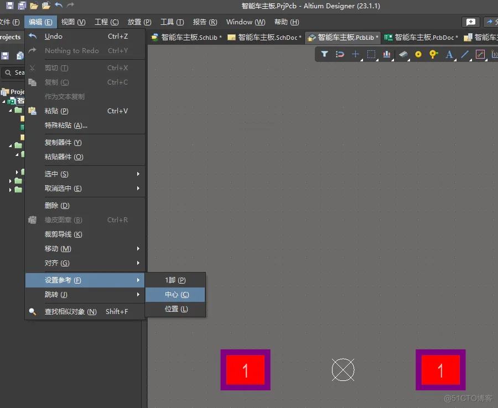This screenshot has height=408, width=498.
Task: Select 1脚 (P) reference option
Action: pyautogui.click(x=175, y=280)
